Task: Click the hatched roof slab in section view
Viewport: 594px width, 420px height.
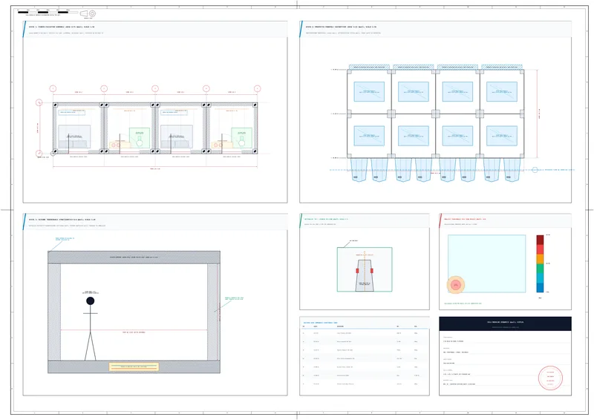Action: click(x=134, y=257)
